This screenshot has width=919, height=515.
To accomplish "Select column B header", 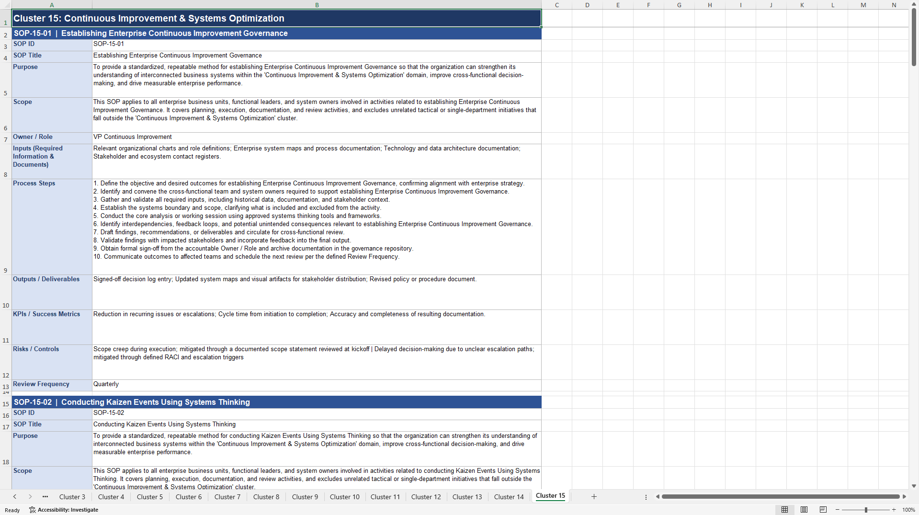I will tap(317, 5).
